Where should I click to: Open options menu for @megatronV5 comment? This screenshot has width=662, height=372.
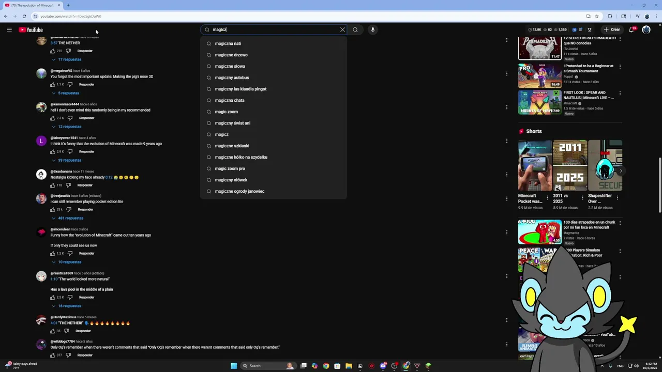tap(507, 73)
